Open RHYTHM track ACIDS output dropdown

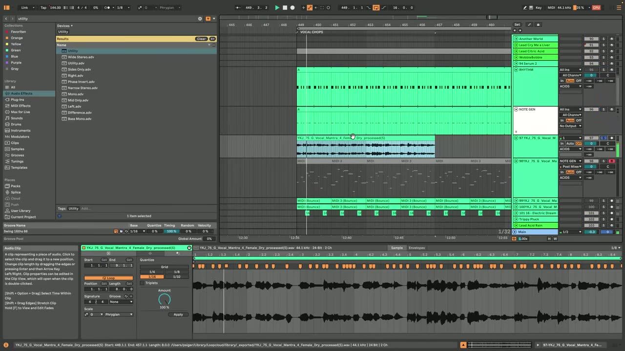tap(571, 86)
